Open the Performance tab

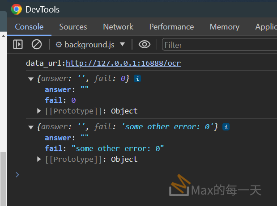pyautogui.click(x=171, y=27)
